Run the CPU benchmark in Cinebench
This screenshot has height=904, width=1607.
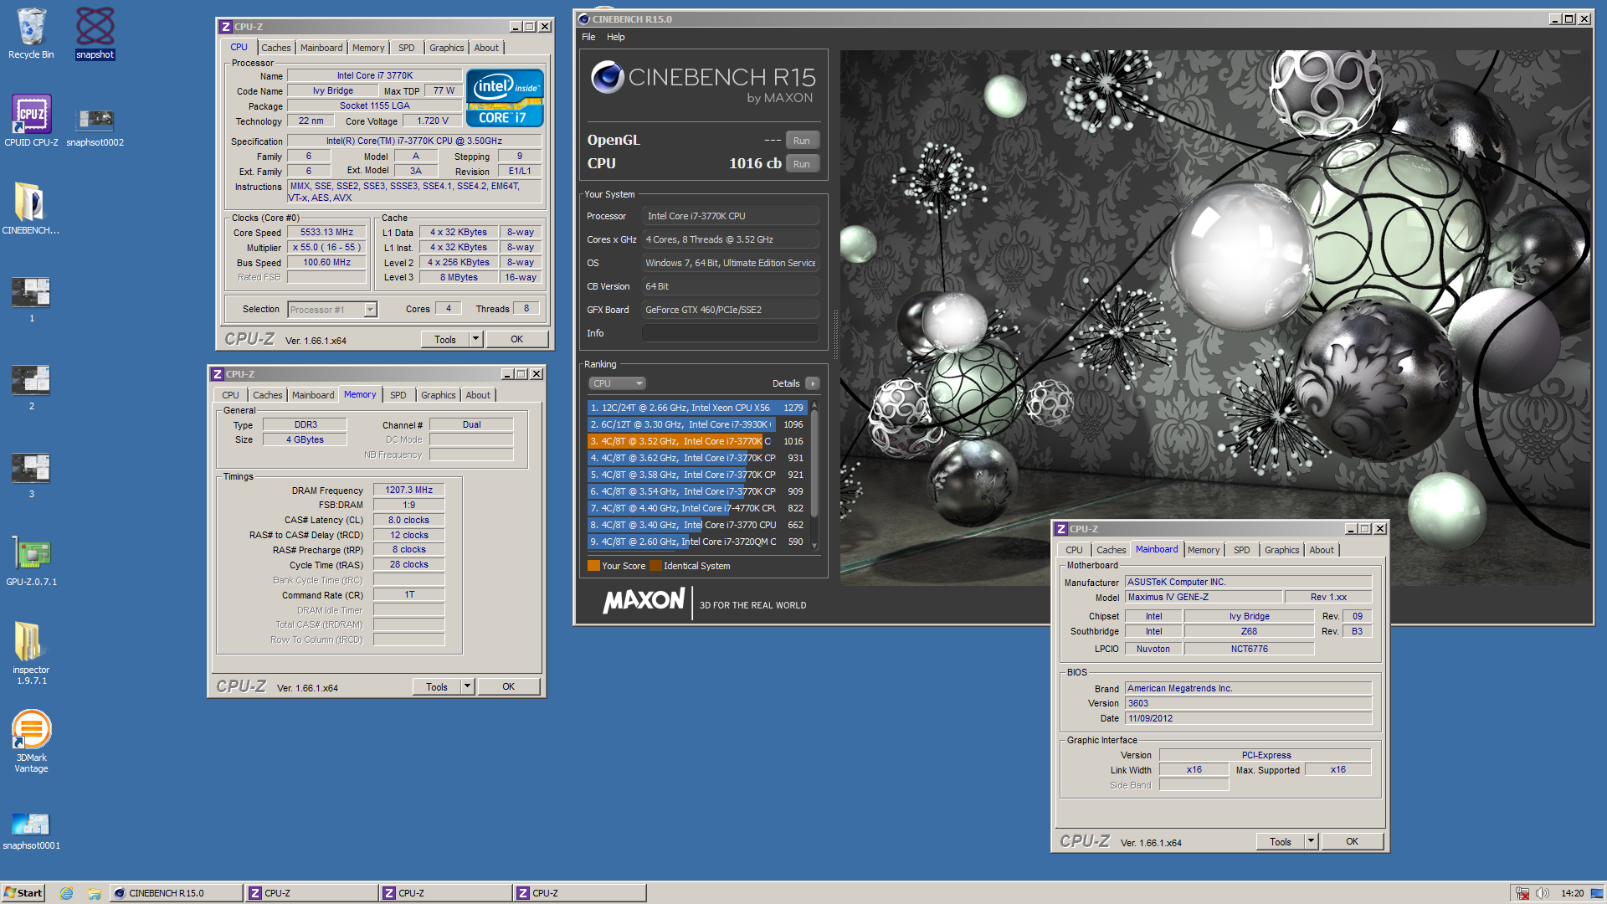[x=801, y=164]
